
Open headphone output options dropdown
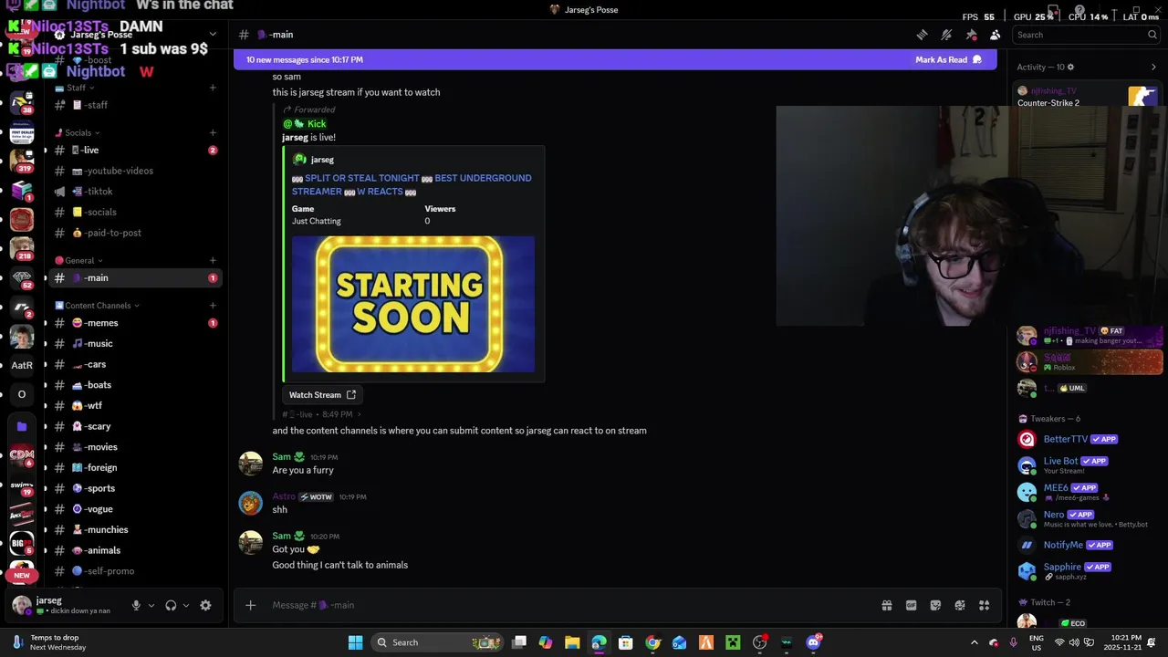[x=186, y=605]
